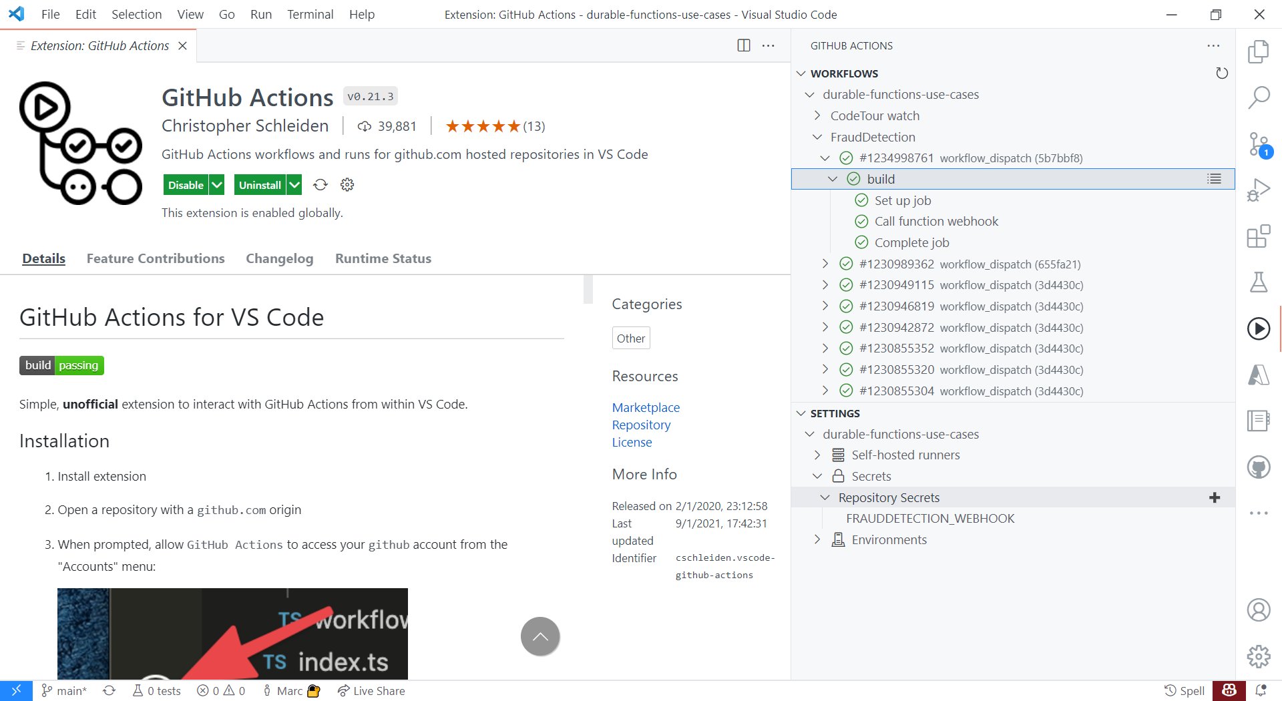Open 0 tests status bar item
This screenshot has width=1282, height=701.
[x=157, y=690]
